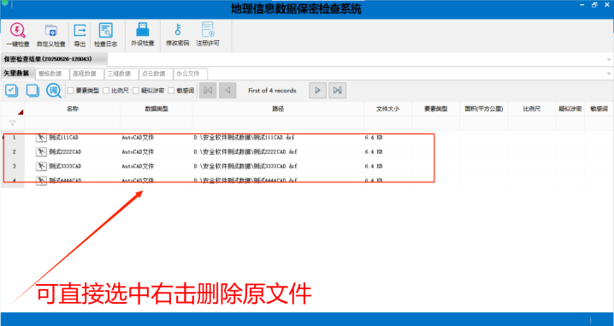Image resolution: width=614 pixels, height=326 pixels.
Task: Switch to the 高程数据 tab
Action: [x=86, y=74]
